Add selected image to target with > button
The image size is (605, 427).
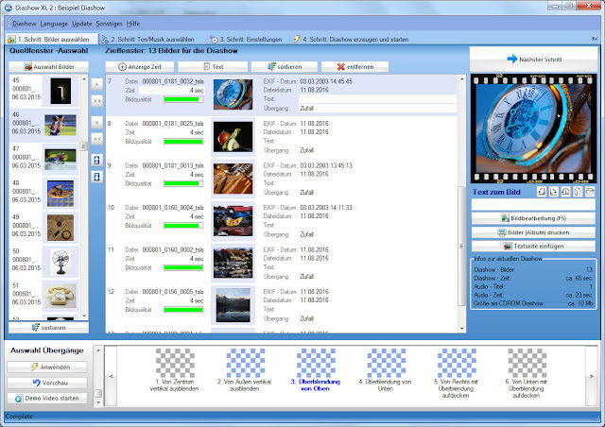click(x=96, y=84)
